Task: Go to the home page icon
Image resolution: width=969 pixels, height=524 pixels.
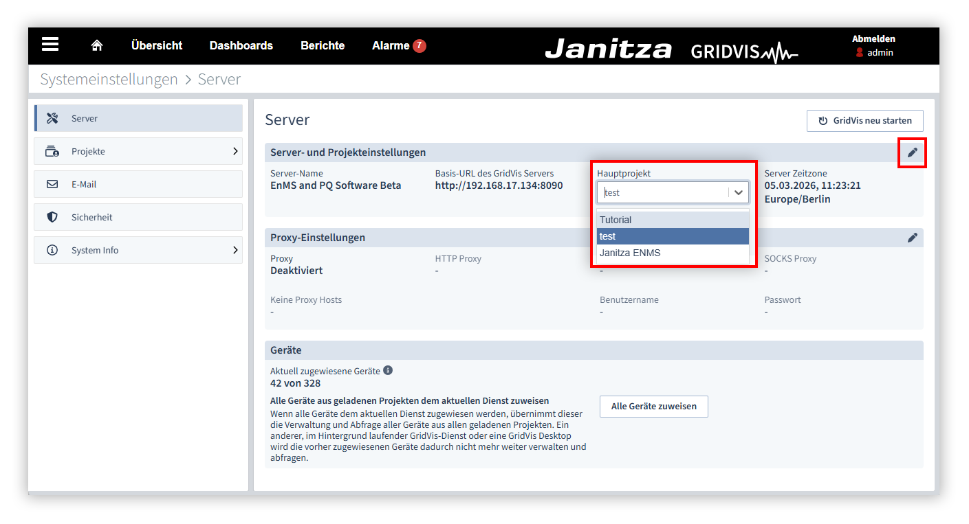Action: (x=97, y=45)
